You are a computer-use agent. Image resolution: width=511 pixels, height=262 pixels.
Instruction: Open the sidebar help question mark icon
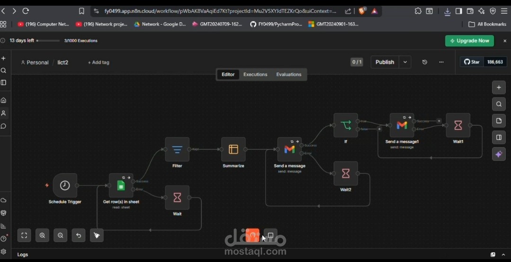pos(4,239)
